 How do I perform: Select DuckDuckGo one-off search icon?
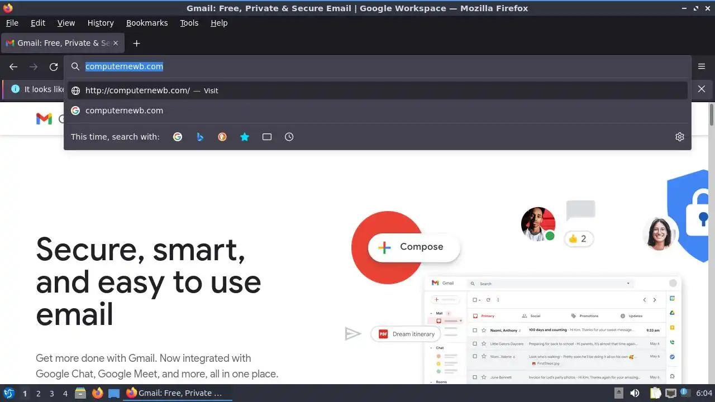click(222, 137)
